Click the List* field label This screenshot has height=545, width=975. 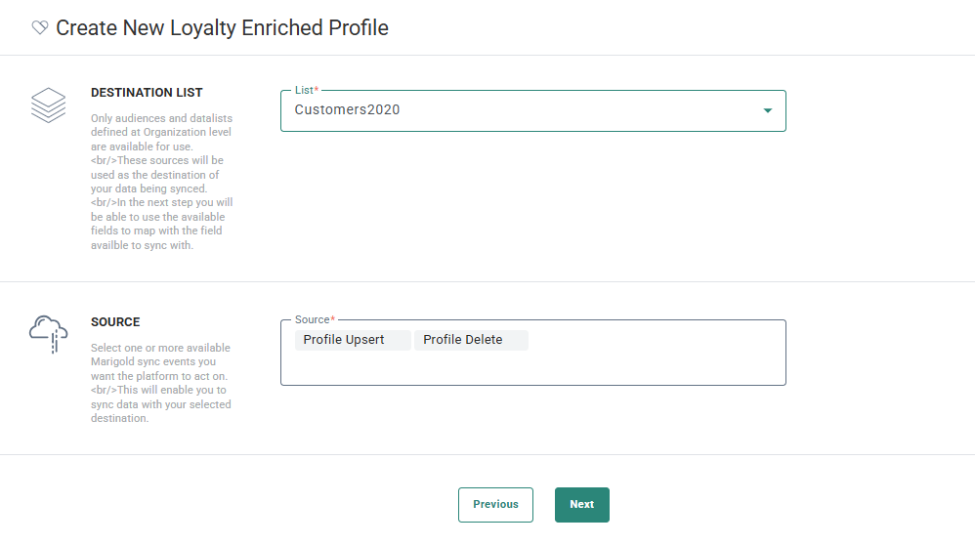307,90
